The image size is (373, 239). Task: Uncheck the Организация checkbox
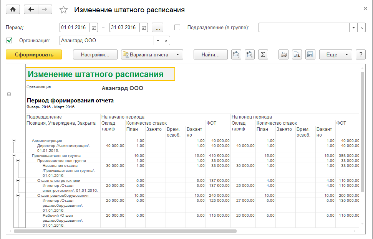point(10,40)
